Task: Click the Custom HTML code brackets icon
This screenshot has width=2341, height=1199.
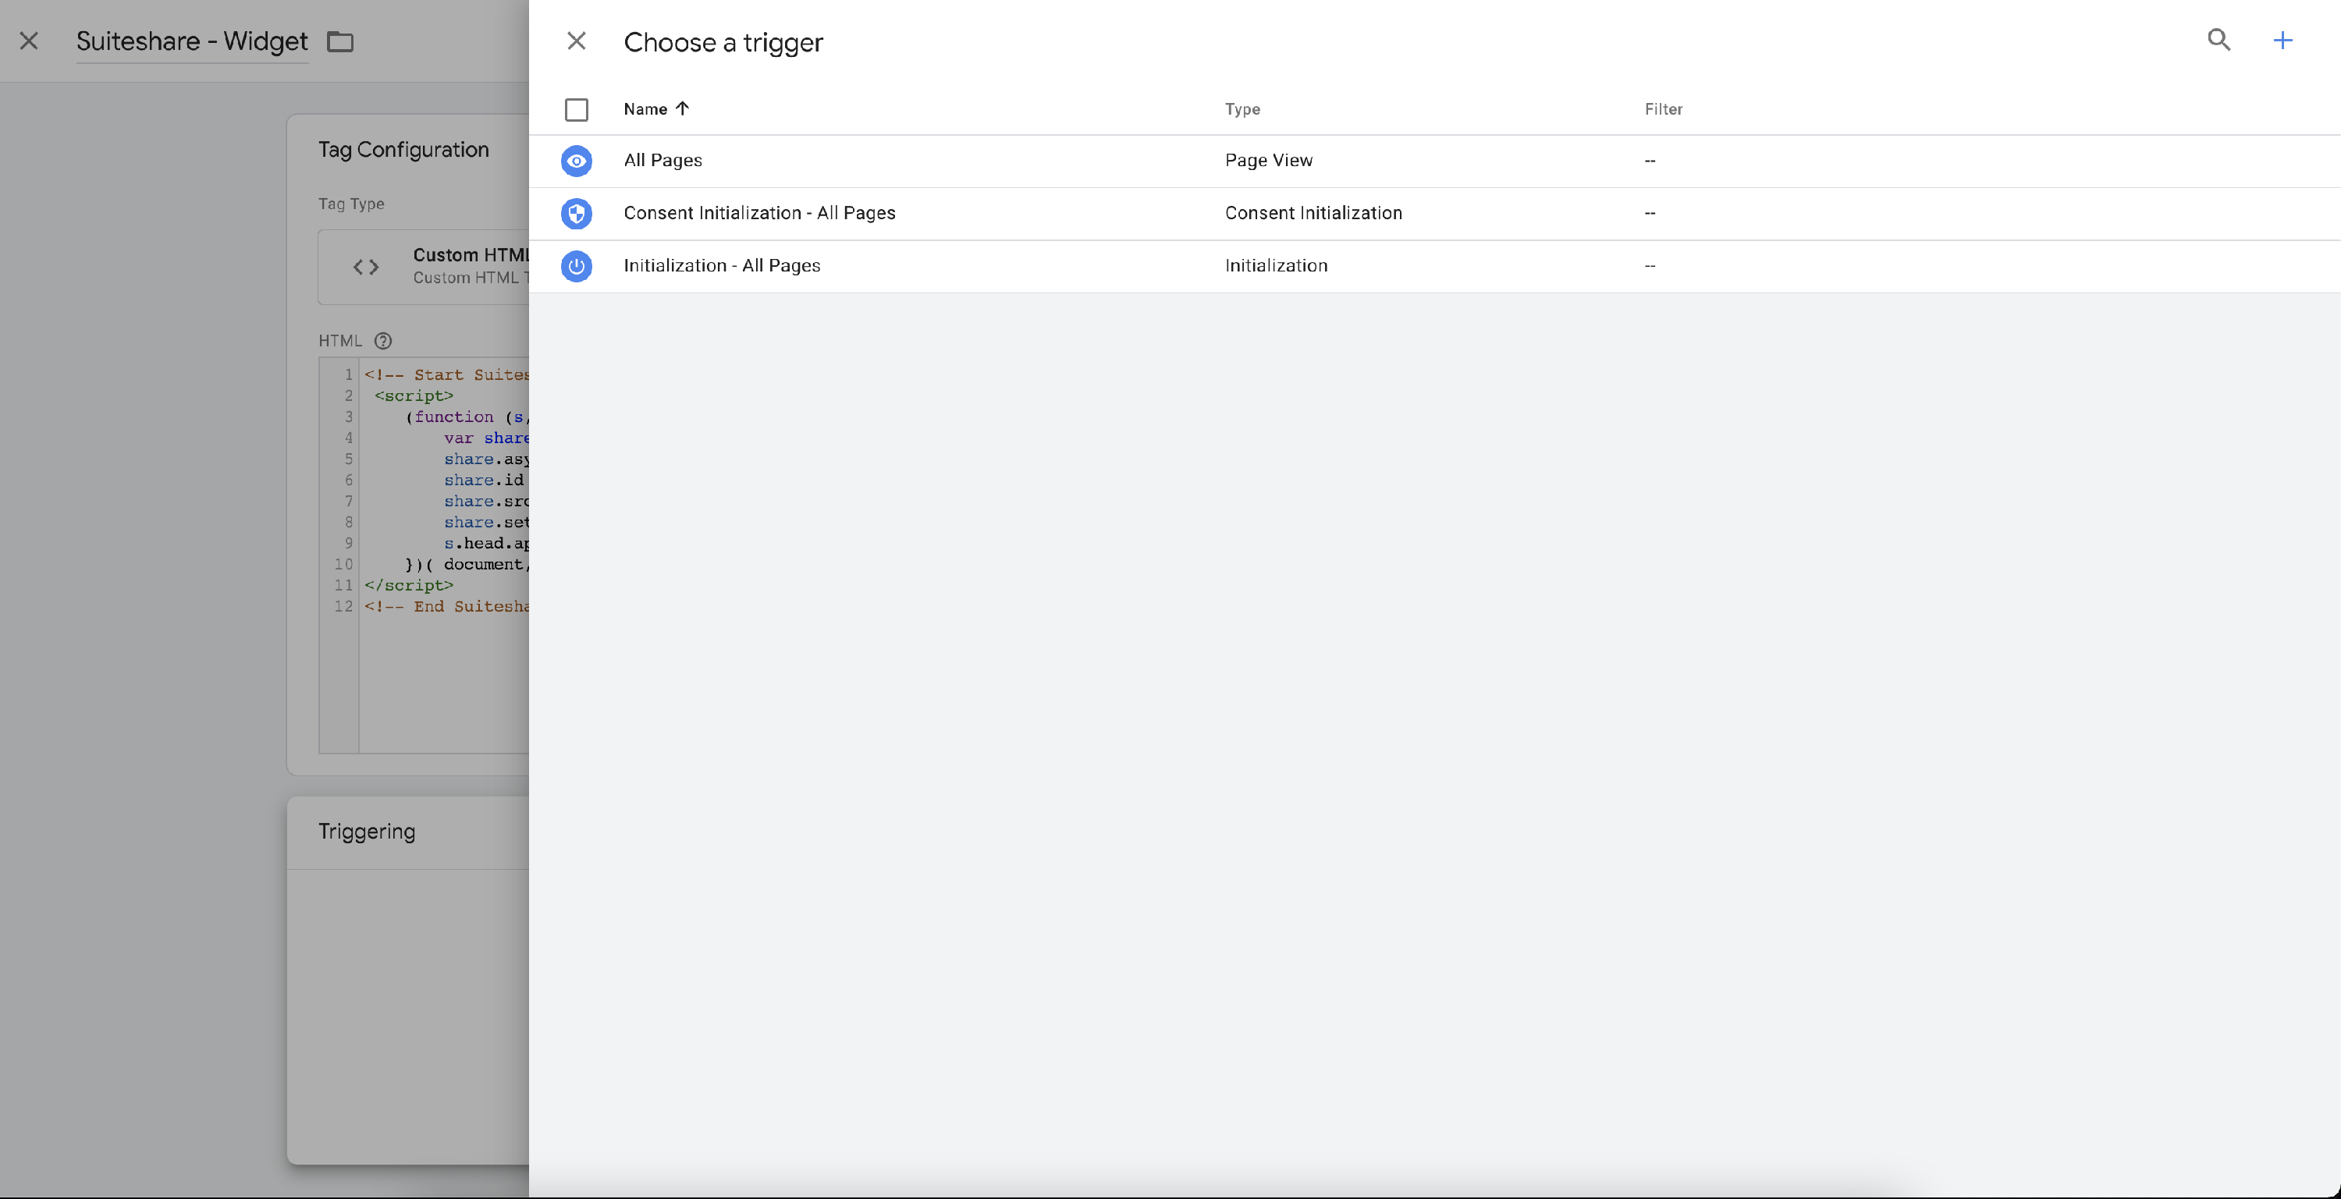Action: 365,266
